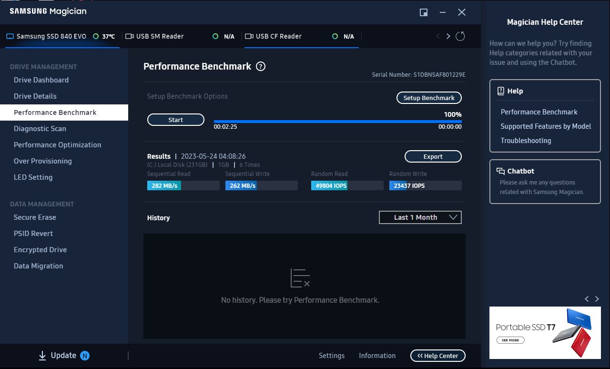This screenshot has width=610, height=369.
Task: Click the Sequential Write 262 MB/s bar
Action: pyautogui.click(x=262, y=185)
